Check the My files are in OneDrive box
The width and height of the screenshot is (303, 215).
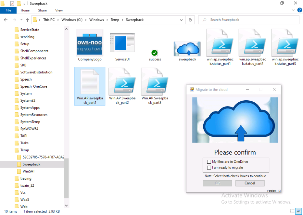tap(209, 162)
